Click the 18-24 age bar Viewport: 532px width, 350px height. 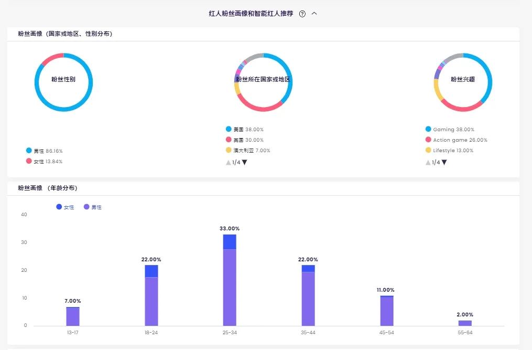coord(151,295)
